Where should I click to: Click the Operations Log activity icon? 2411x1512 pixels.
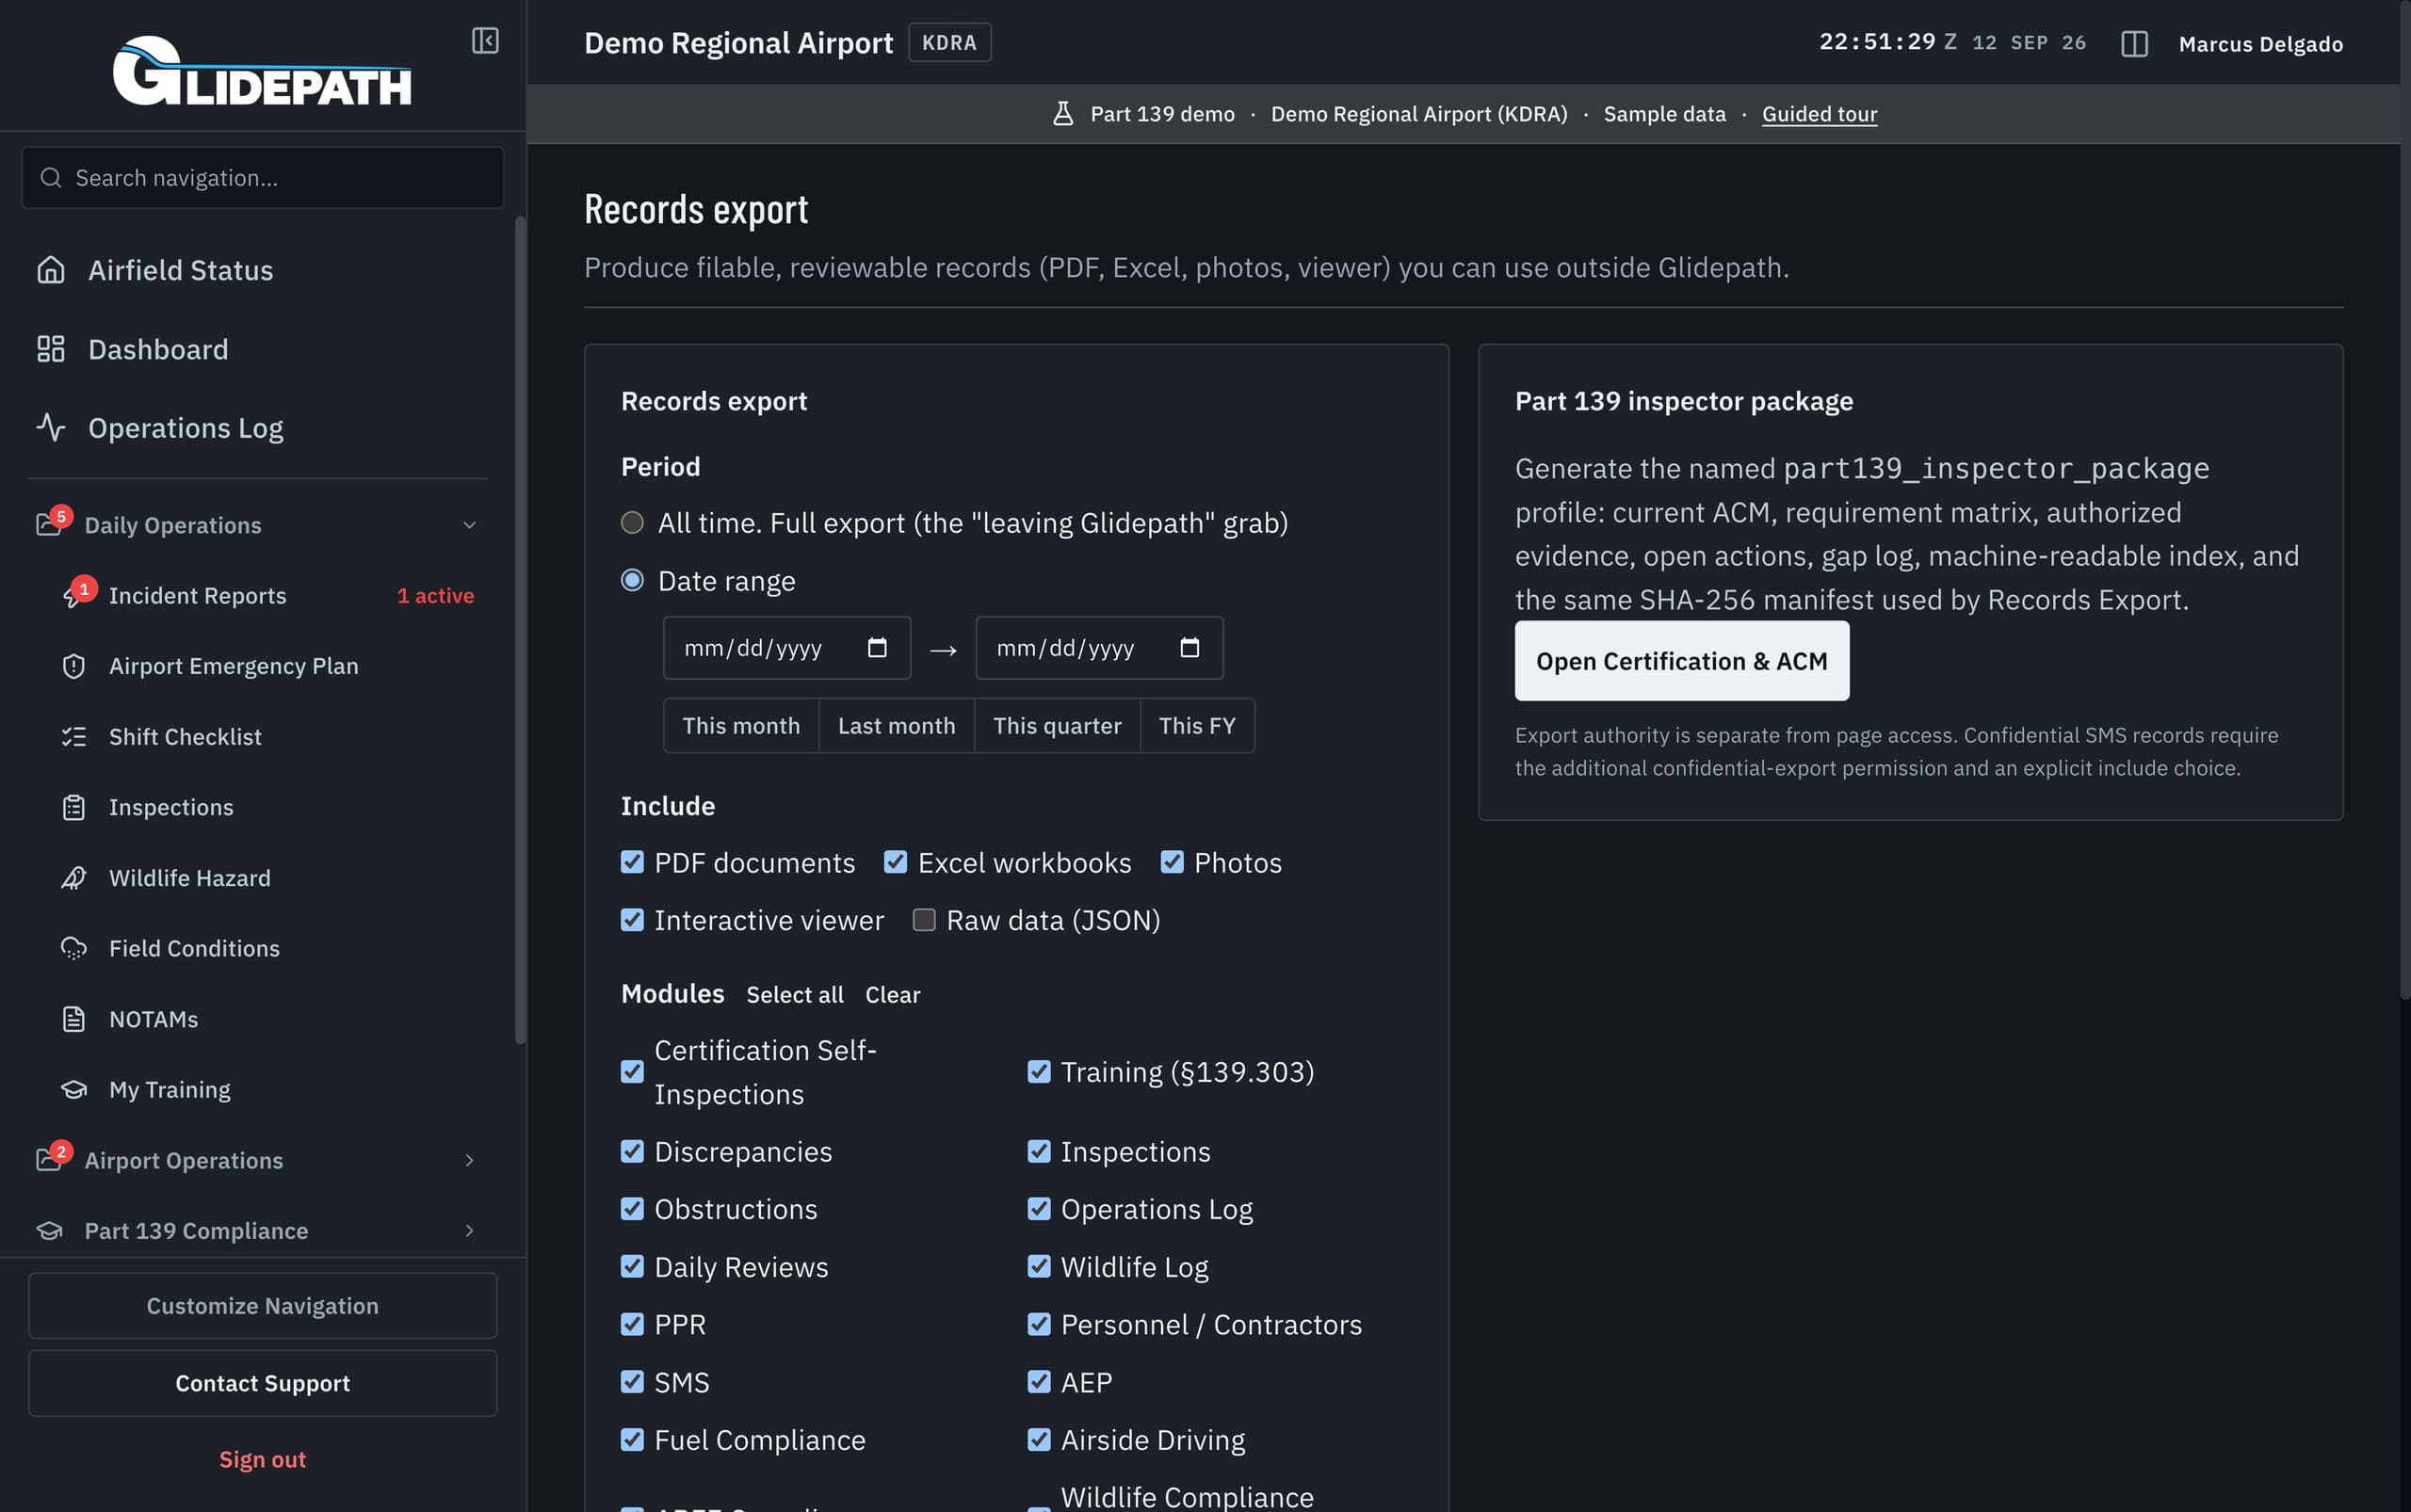[x=51, y=427]
